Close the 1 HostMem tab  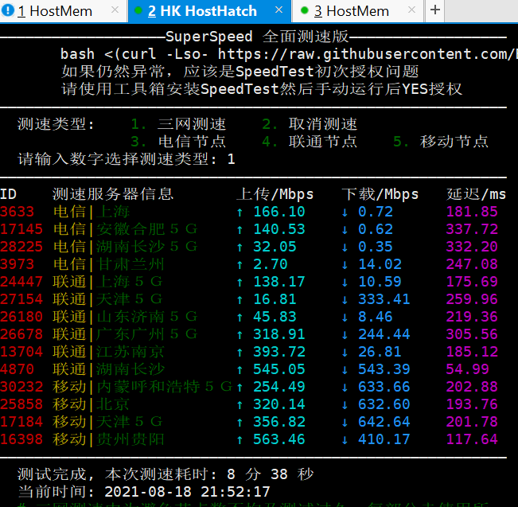115,10
